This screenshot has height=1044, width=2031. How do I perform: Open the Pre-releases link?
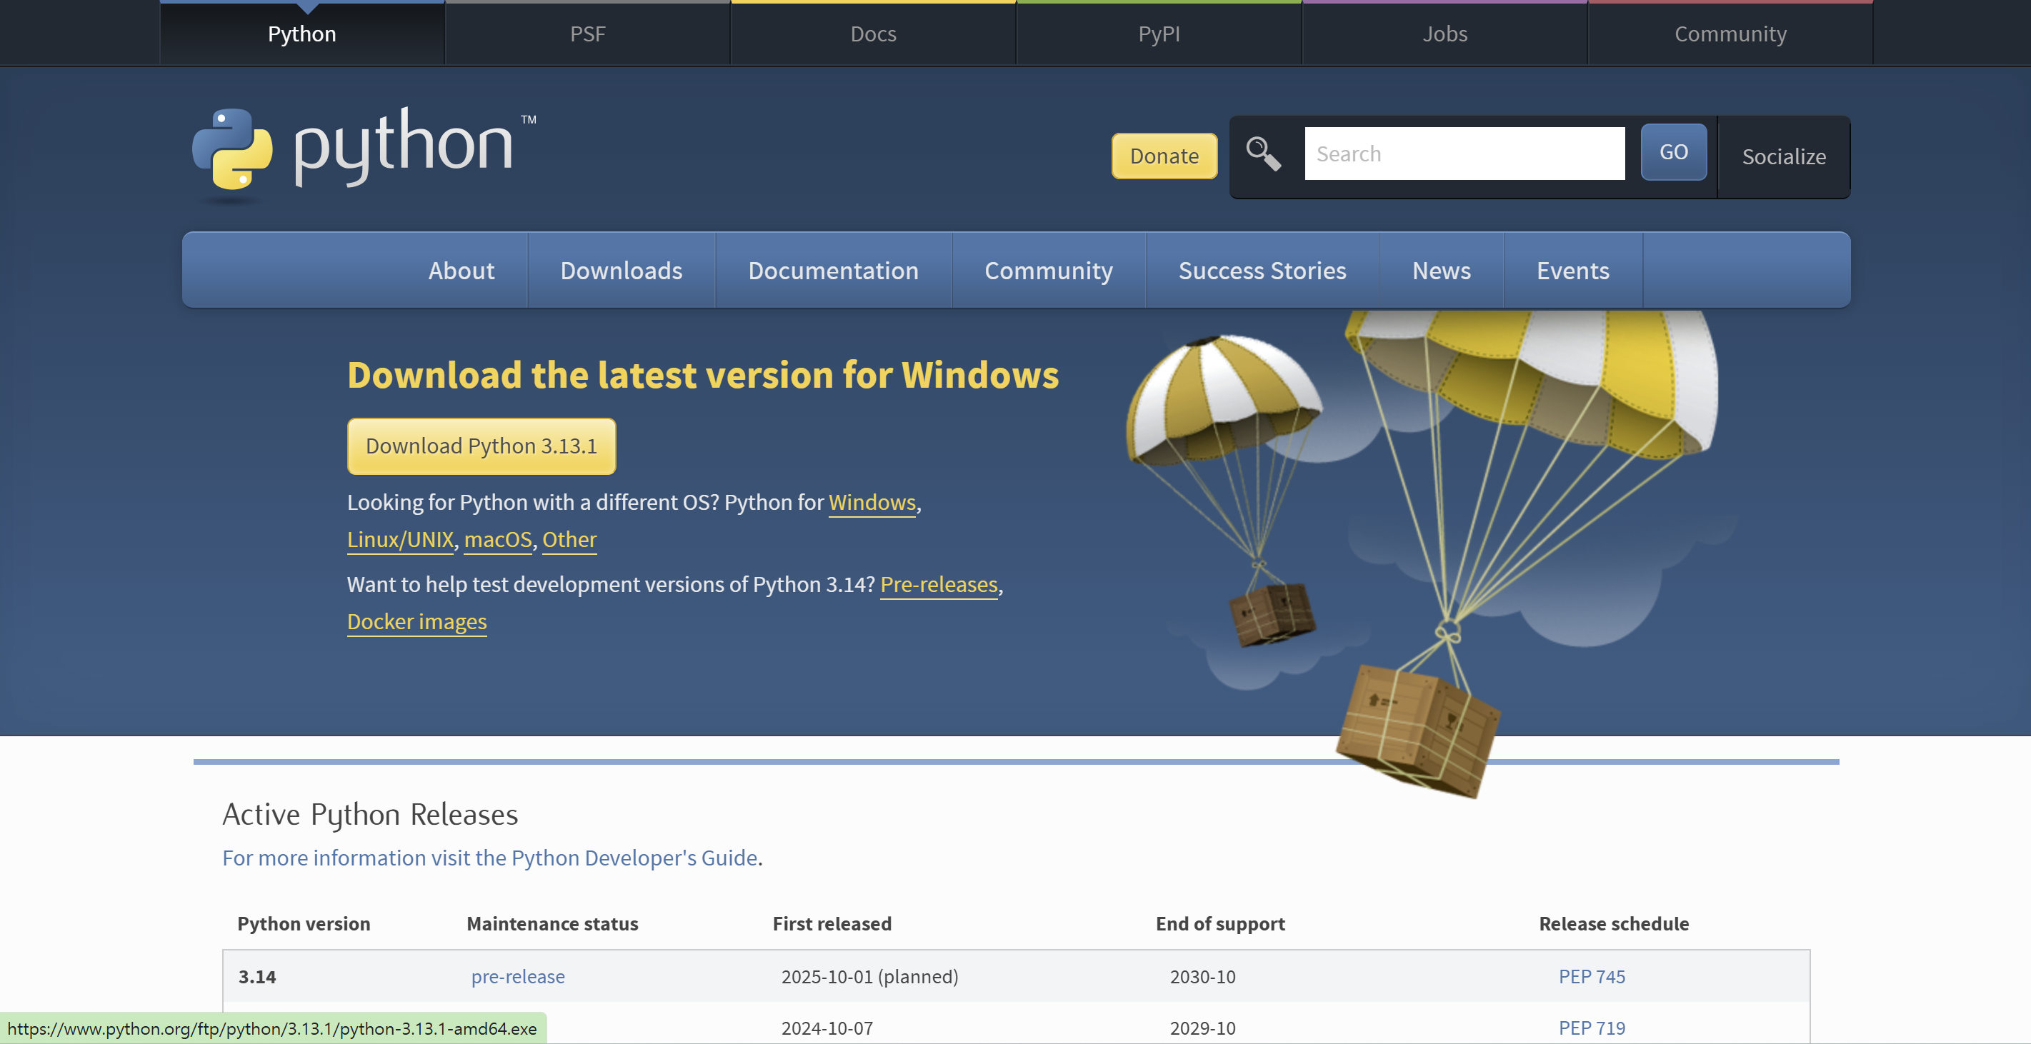938,585
